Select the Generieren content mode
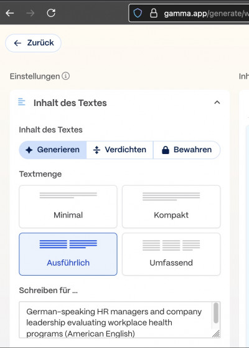 (x=53, y=150)
